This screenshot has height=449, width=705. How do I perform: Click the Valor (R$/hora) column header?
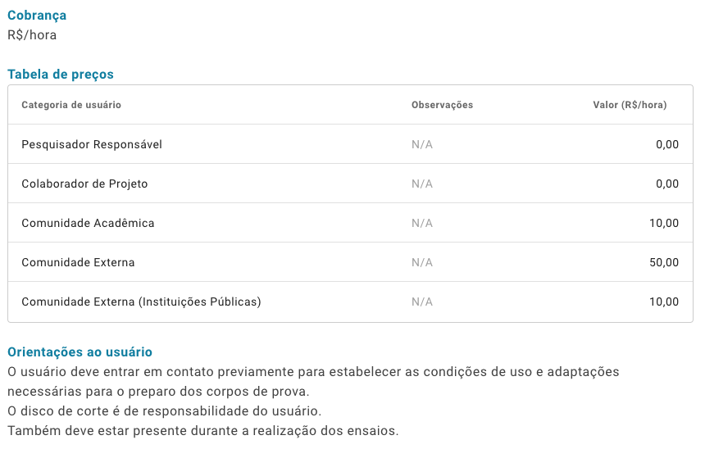tap(630, 105)
